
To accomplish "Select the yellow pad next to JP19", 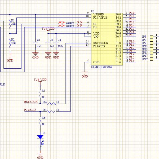I will (152, 59).
